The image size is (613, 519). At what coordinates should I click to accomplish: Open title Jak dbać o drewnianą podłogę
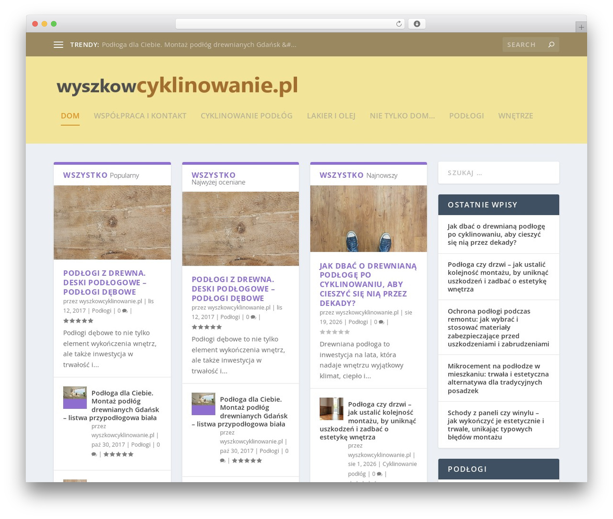(368, 284)
